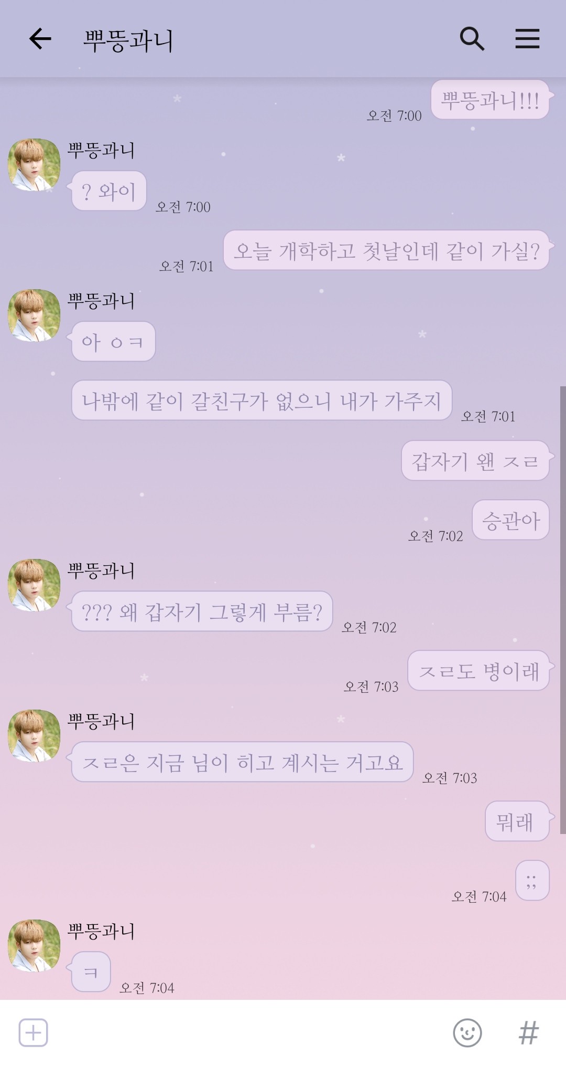Tap the hashtag search icon

point(528,1032)
